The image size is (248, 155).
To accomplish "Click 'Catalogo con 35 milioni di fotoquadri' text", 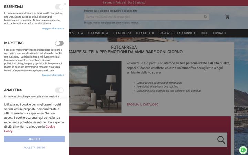I will coord(159,83).
